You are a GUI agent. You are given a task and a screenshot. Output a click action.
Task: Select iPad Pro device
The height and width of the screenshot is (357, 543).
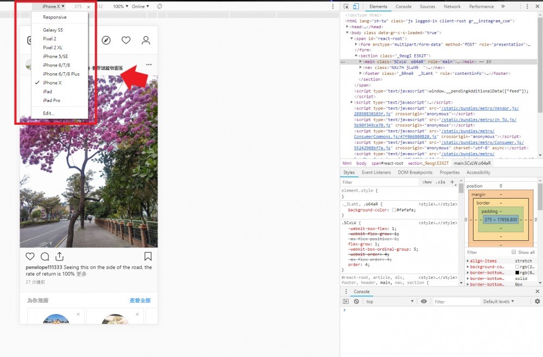pyautogui.click(x=52, y=100)
